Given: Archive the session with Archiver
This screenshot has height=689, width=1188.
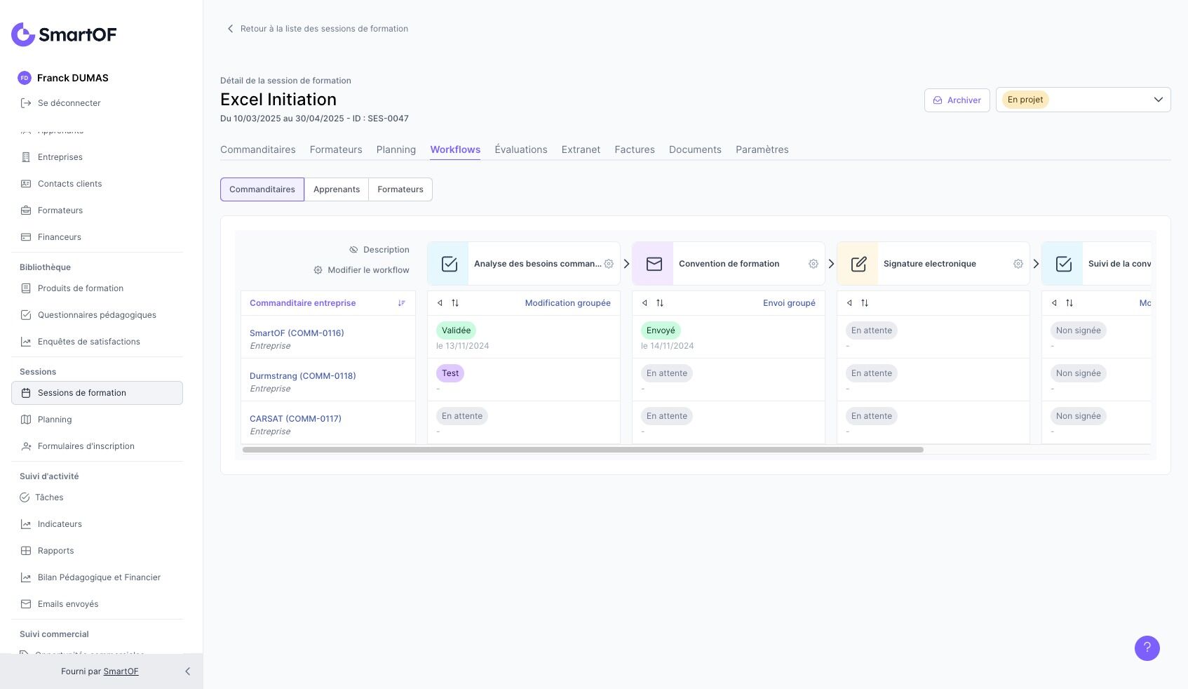Looking at the screenshot, I should (x=957, y=100).
